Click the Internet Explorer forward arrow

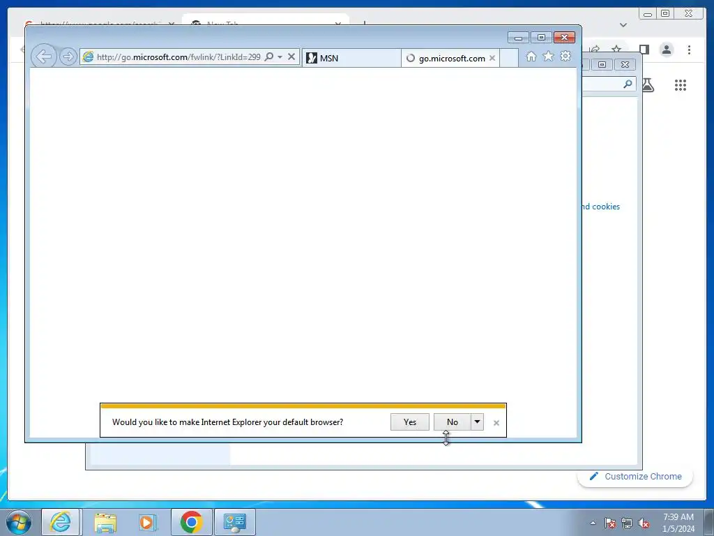pos(68,57)
